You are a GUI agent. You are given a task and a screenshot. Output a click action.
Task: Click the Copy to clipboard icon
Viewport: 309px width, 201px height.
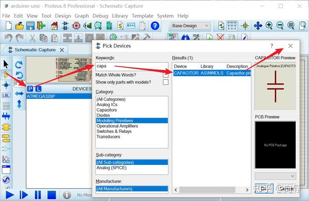(43, 38)
